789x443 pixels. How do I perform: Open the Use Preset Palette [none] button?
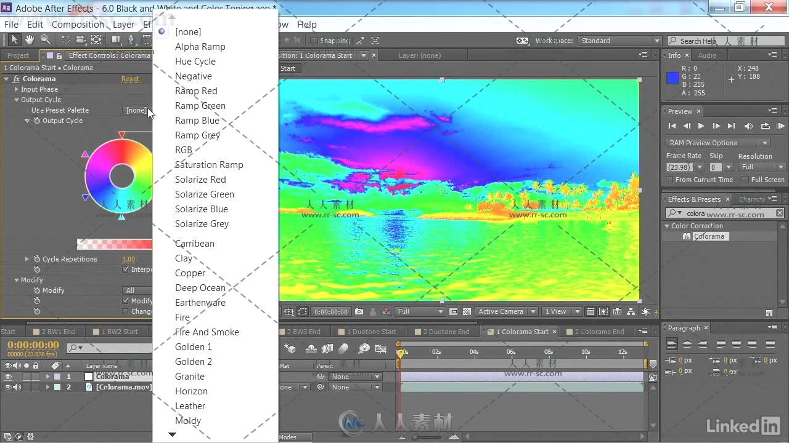(x=136, y=110)
